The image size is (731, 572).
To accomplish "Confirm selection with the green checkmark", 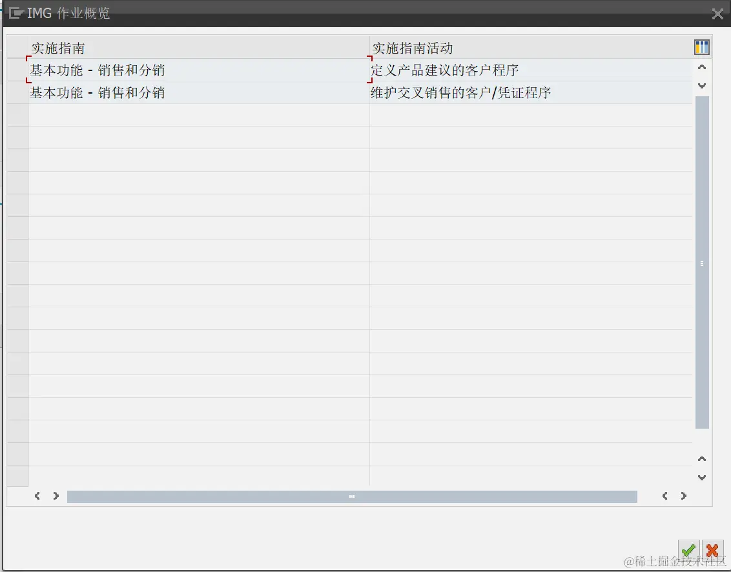I will tap(688, 551).
